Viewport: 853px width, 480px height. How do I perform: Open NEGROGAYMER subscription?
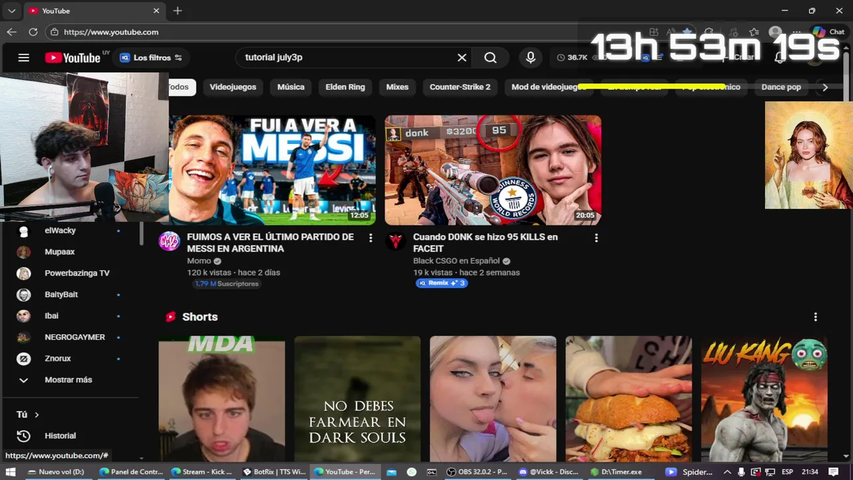[75, 337]
